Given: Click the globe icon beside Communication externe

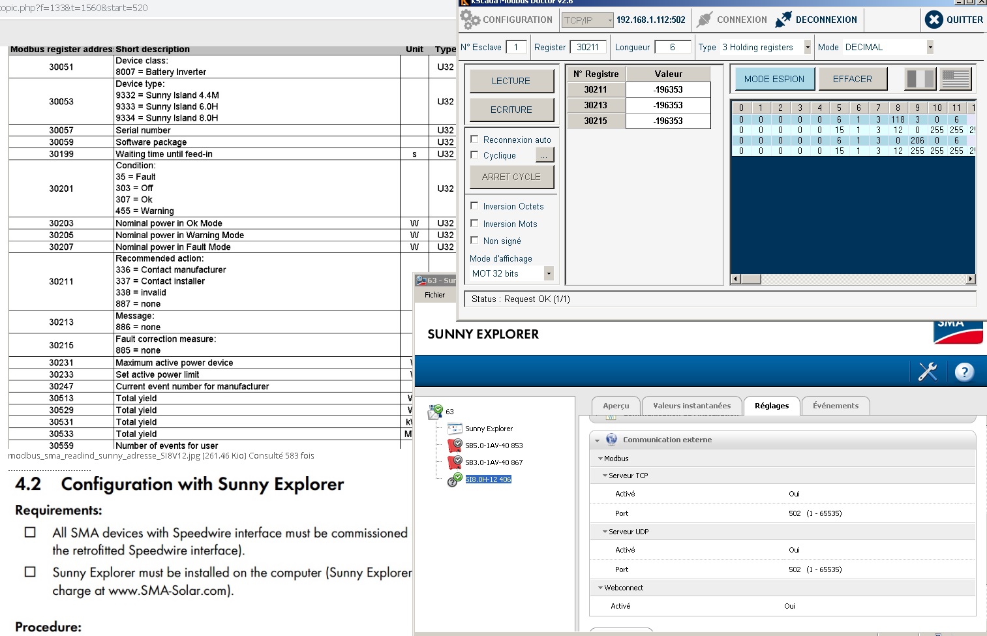Looking at the screenshot, I should 611,439.
